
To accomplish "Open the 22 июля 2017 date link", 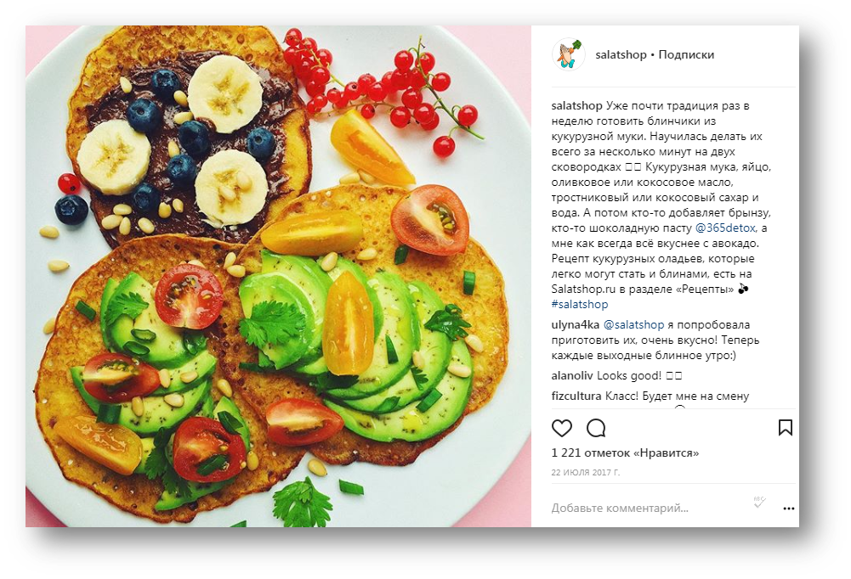I will tap(586, 472).
